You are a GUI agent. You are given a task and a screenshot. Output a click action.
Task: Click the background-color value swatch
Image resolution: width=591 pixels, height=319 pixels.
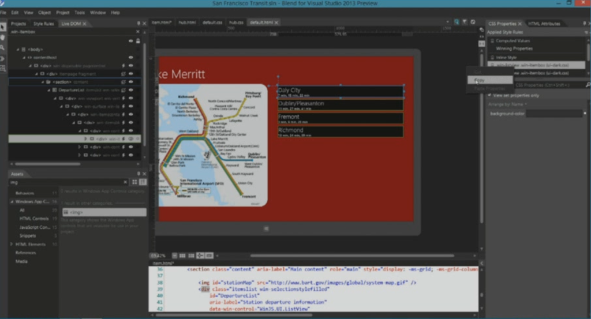[554, 114]
